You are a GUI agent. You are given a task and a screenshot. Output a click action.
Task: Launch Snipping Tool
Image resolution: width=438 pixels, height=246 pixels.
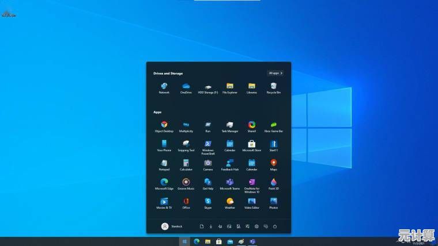[x=186, y=146]
